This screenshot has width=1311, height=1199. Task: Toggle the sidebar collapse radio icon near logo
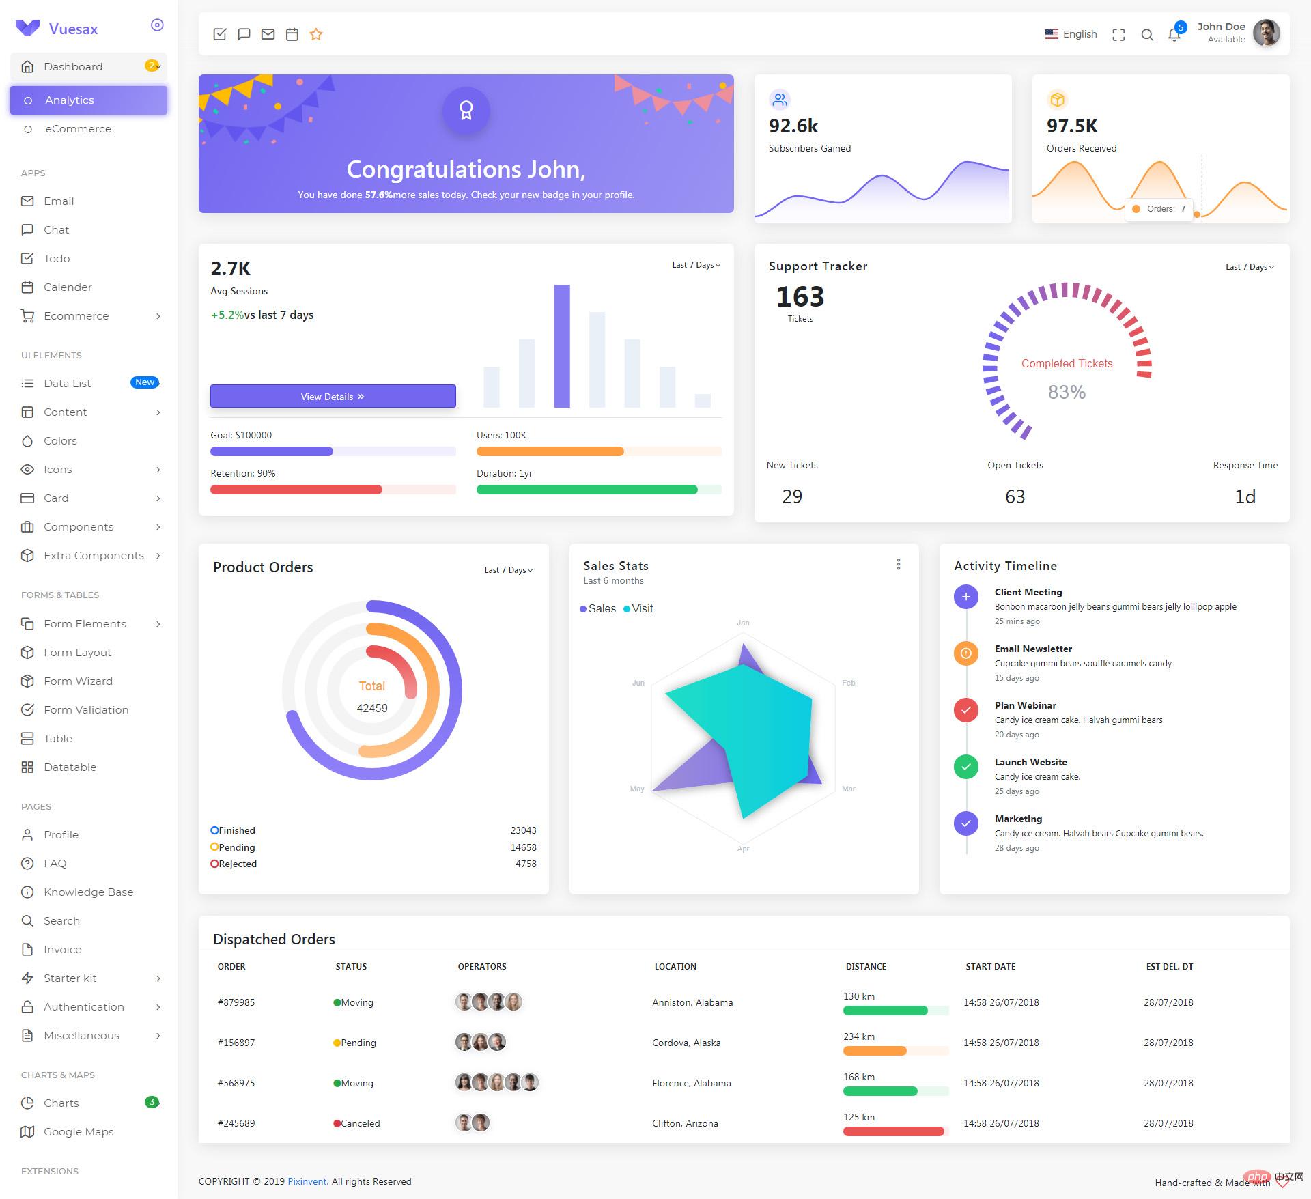tap(157, 25)
